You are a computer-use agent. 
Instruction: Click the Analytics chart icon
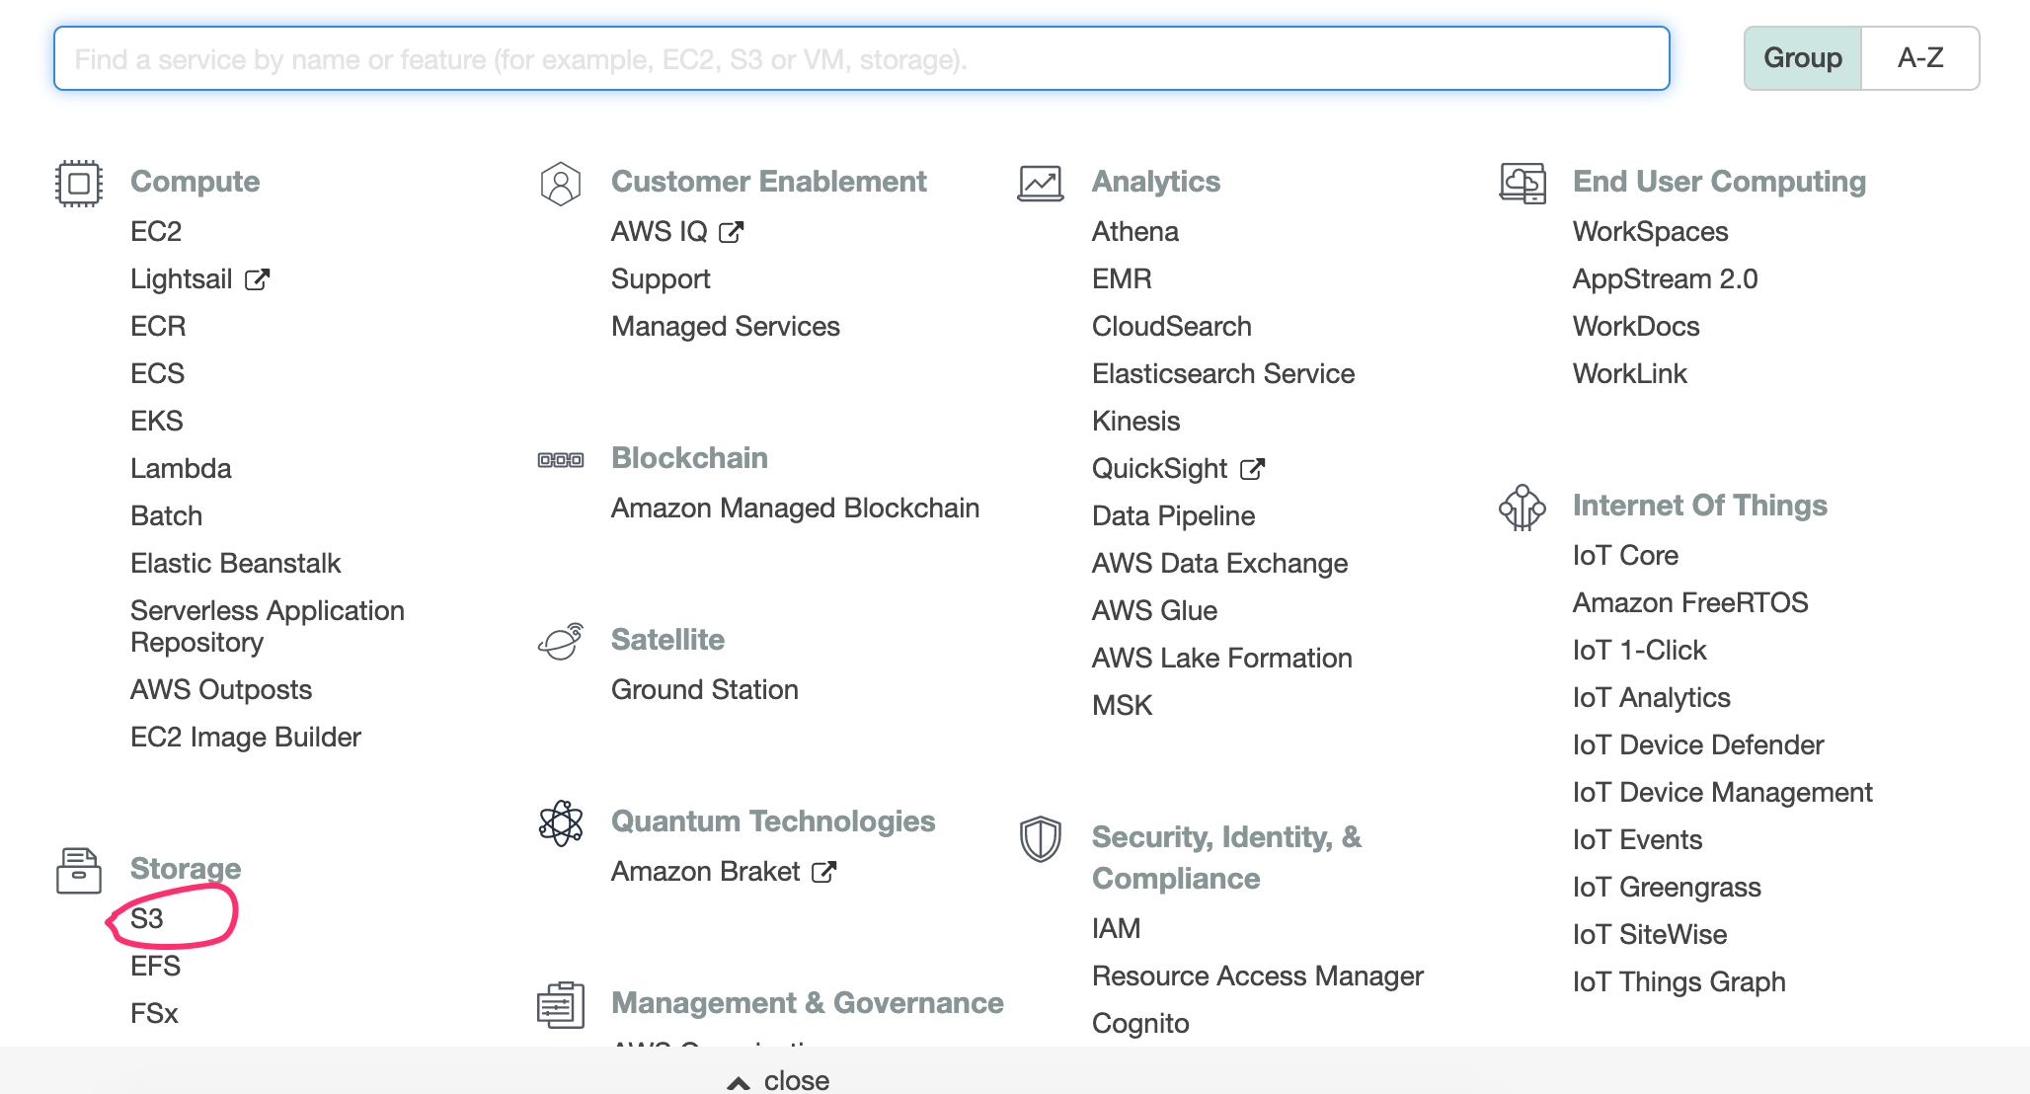pos(1040,183)
